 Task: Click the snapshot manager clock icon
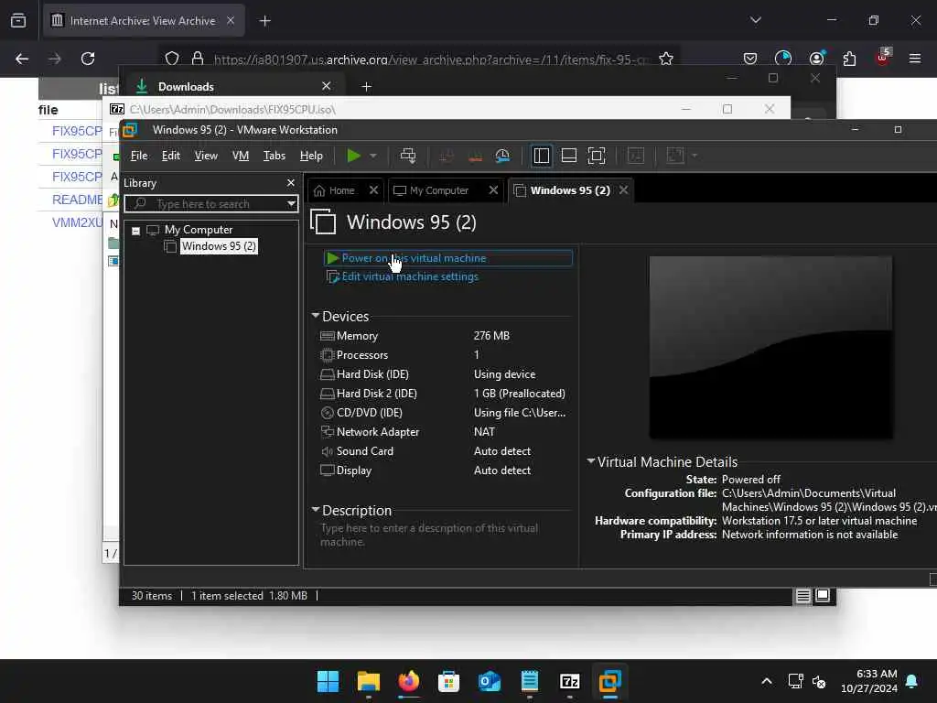[502, 156]
